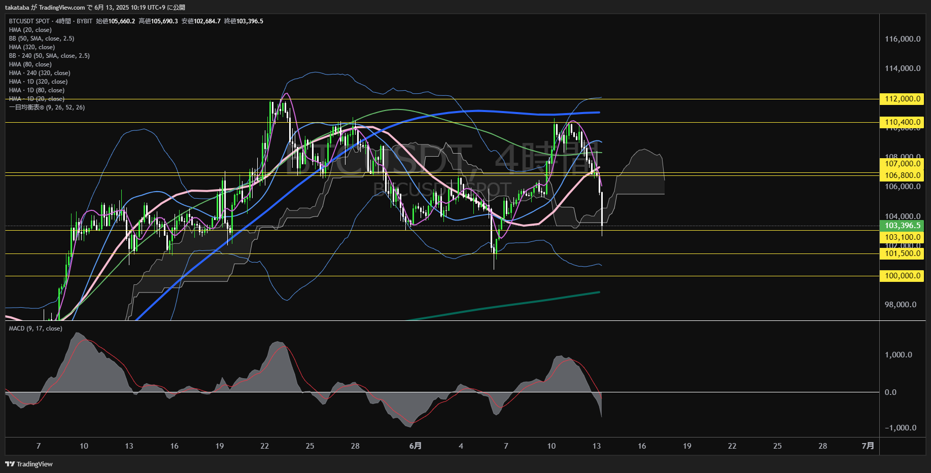Select the HMA (320, close) indicator label

point(32,47)
